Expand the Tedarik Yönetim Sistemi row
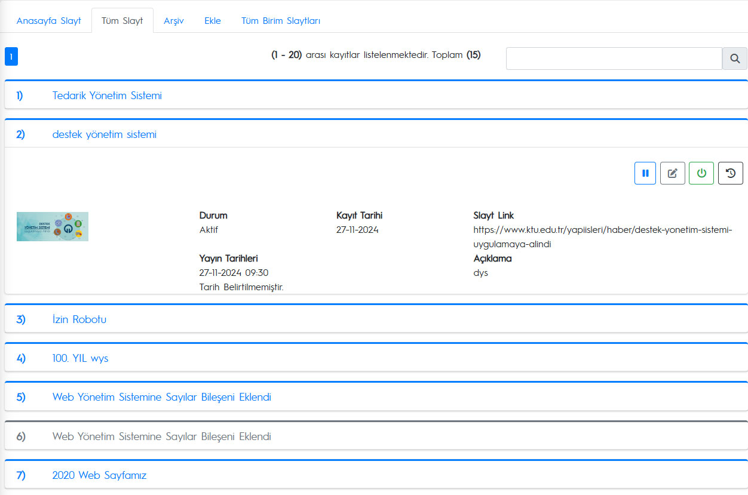 pyautogui.click(x=376, y=95)
